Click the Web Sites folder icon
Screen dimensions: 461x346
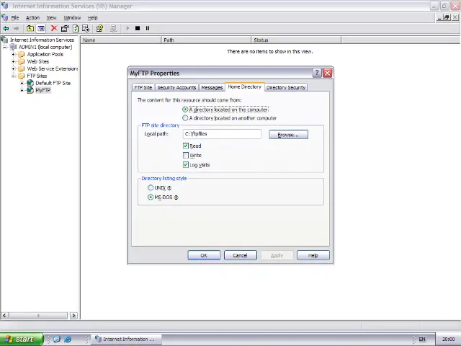point(21,61)
